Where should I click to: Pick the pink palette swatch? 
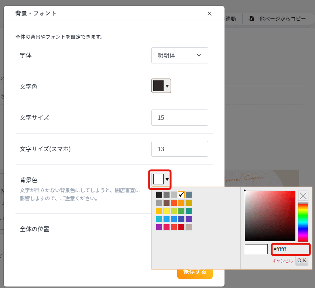pos(167,227)
